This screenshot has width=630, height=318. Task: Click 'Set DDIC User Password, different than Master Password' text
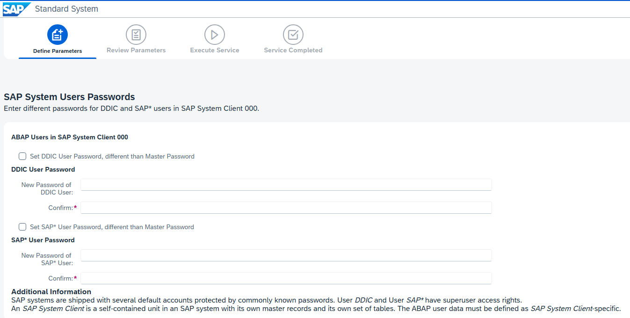[112, 156]
